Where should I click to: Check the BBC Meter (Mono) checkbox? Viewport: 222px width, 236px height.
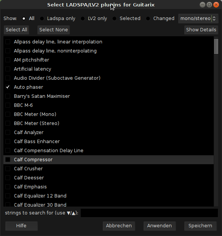pos(8,114)
